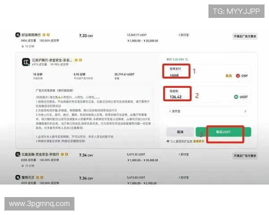Click the 7.34 CNY price on the 亿盛金融 row
Viewport: 269px width, 215px height.
86,155
